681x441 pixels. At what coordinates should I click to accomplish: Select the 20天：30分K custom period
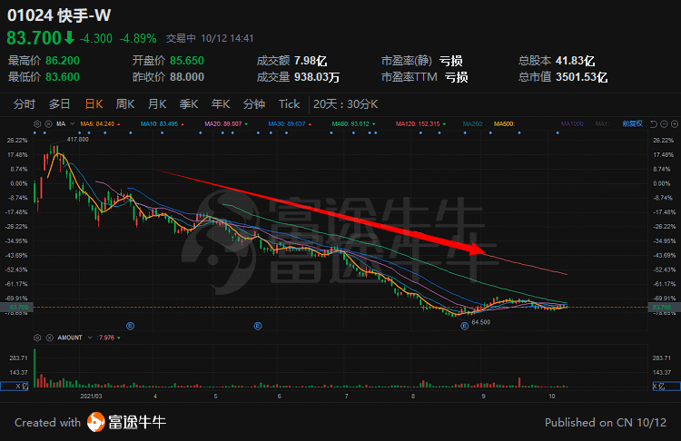pyautogui.click(x=345, y=104)
